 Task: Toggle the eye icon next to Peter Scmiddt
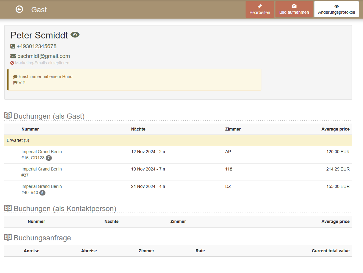[75, 35]
